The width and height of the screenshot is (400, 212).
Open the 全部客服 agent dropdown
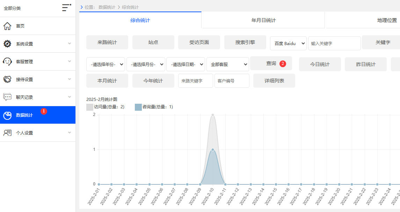[x=228, y=65]
